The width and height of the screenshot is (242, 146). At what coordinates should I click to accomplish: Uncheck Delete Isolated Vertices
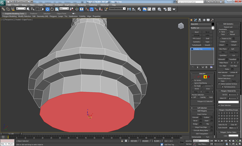pos(219,84)
